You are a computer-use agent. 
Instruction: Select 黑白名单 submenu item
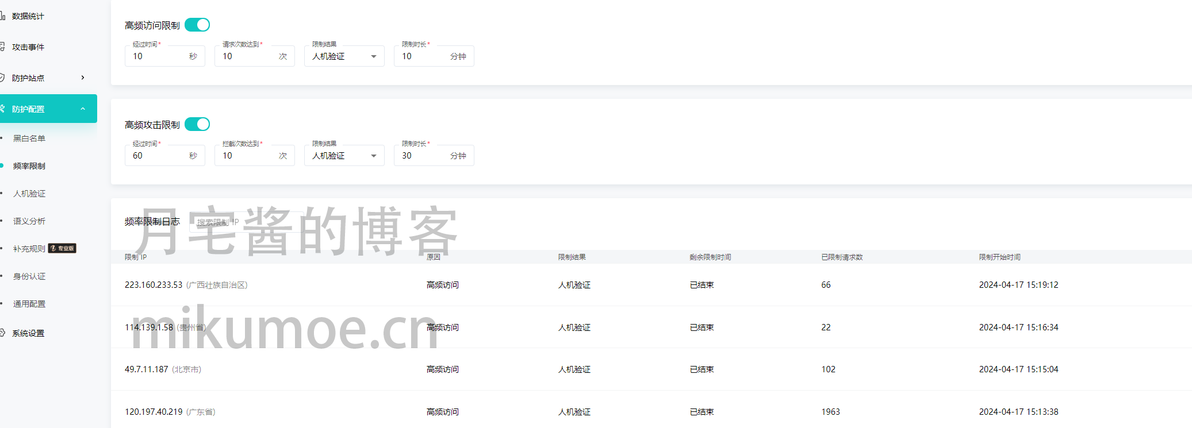point(29,138)
